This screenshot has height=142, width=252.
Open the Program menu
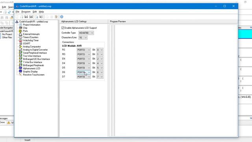(26, 12)
